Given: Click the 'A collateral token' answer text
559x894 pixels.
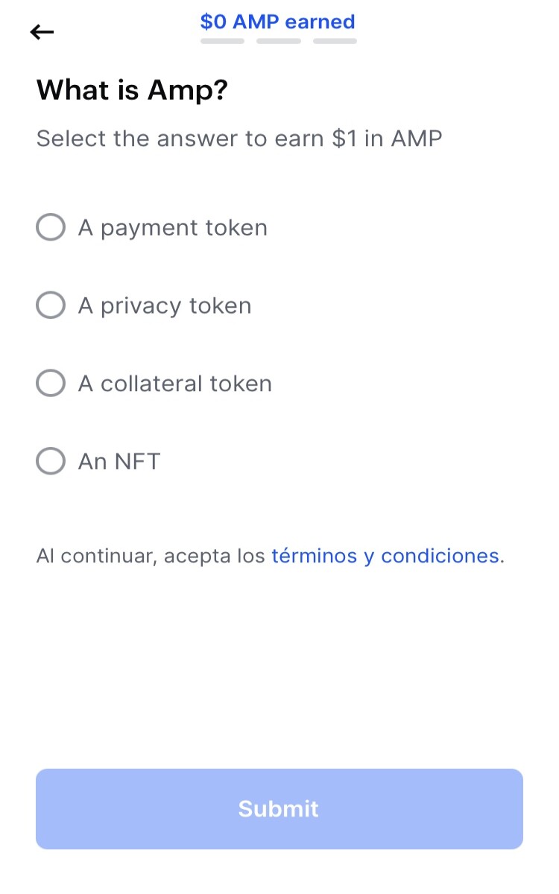Looking at the screenshot, I should click(175, 384).
